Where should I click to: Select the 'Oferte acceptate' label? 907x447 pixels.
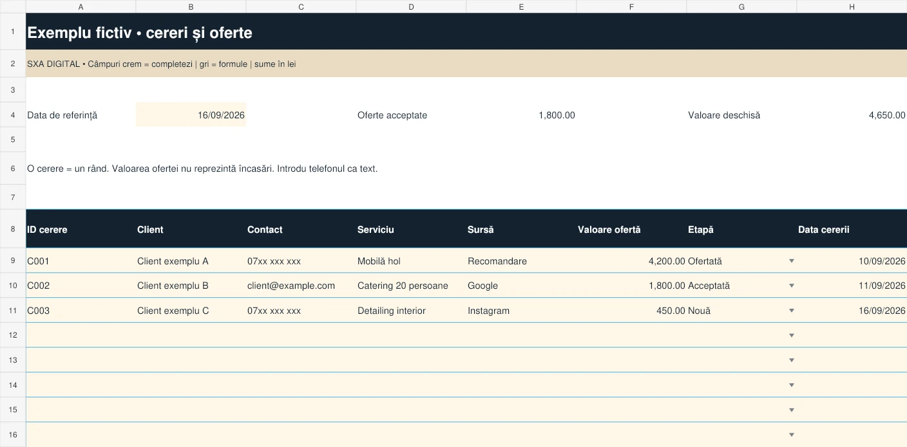coord(392,115)
